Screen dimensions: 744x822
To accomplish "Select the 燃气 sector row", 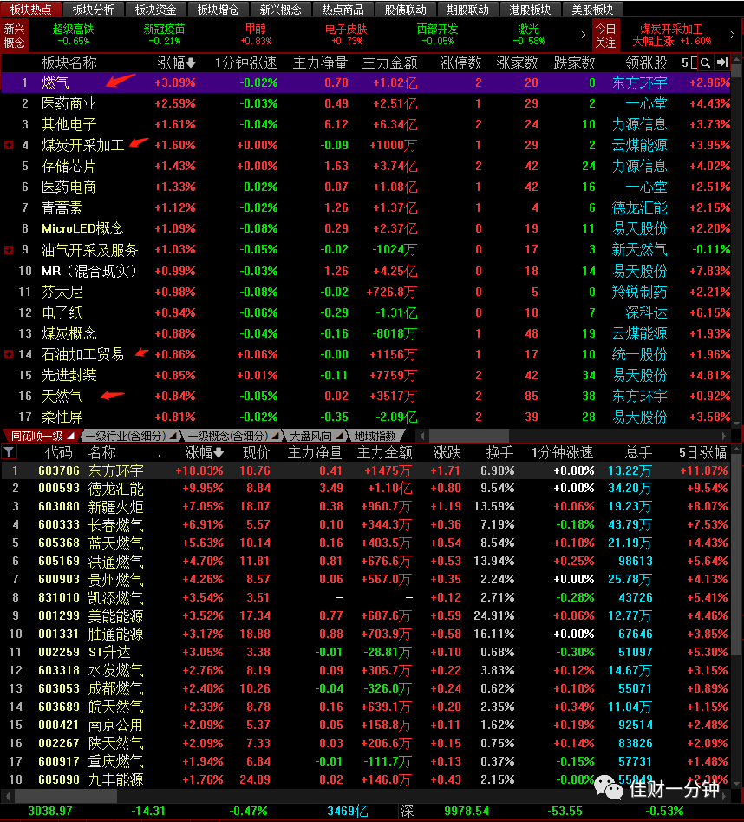I will pos(367,82).
